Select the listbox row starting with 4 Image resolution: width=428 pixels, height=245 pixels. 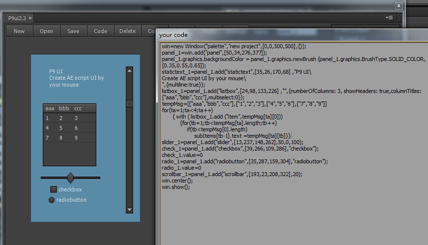coord(69,128)
